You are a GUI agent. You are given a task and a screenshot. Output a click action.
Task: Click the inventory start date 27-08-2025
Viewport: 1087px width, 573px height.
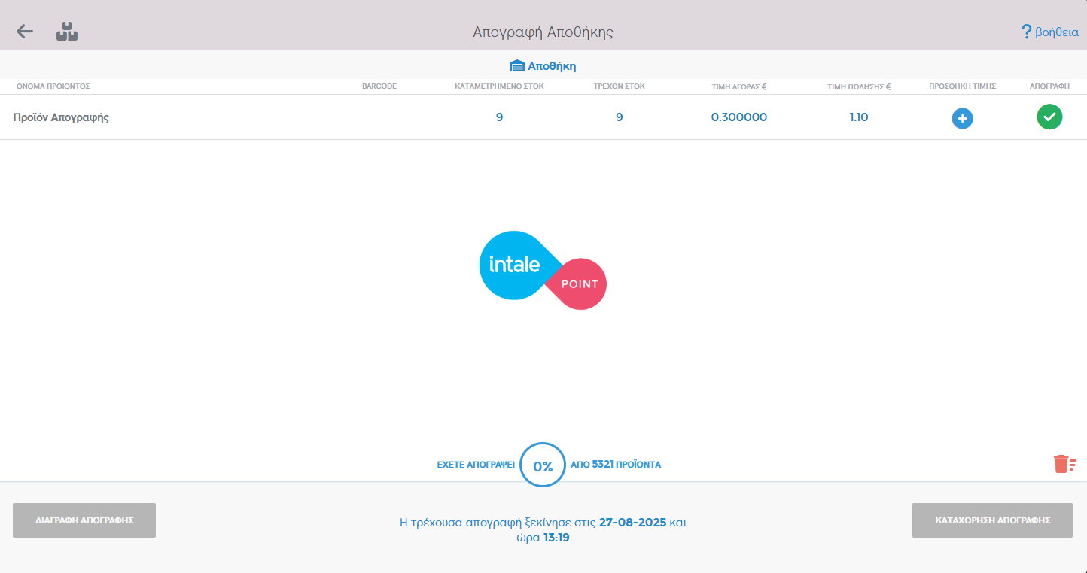click(x=632, y=522)
